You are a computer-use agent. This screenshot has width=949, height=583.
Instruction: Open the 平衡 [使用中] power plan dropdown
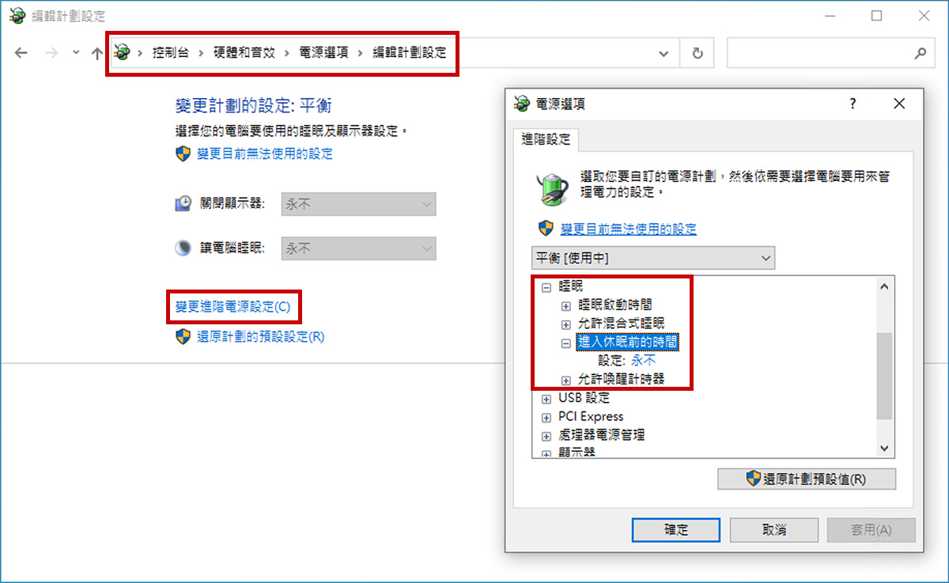pos(653,258)
